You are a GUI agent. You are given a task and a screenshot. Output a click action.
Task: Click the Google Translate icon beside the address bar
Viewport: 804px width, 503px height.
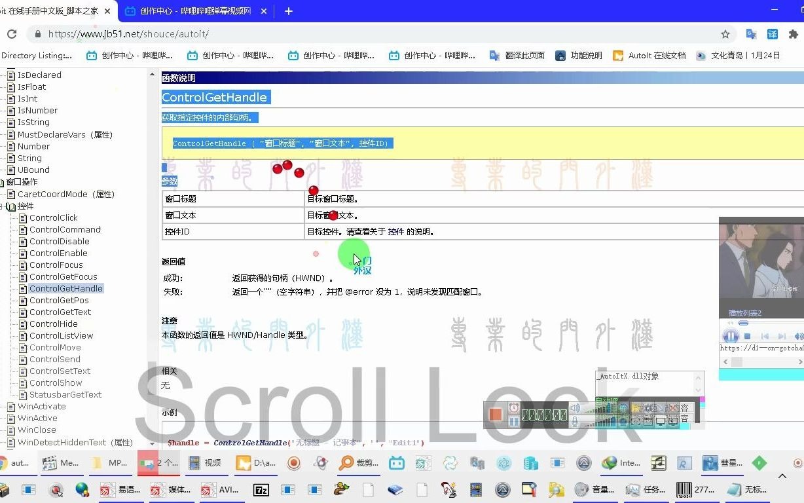pyautogui.click(x=751, y=33)
